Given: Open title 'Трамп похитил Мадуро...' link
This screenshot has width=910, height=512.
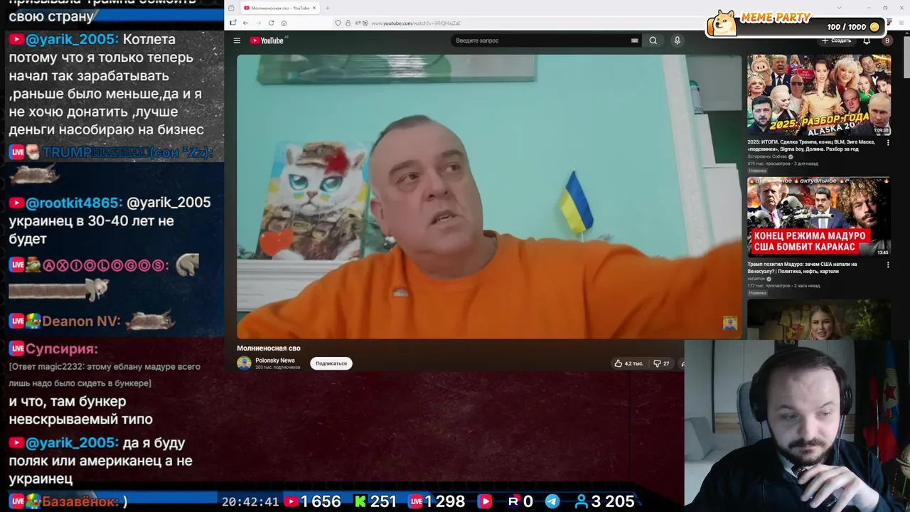Looking at the screenshot, I should click(802, 267).
